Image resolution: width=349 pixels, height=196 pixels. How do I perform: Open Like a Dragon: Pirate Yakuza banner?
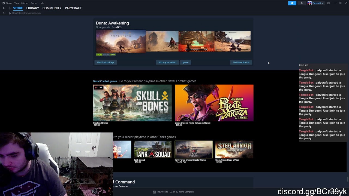point(214,103)
